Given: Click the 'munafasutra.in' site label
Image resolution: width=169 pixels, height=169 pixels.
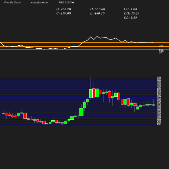Looking at the screenshot, I should click(x=39, y=3).
